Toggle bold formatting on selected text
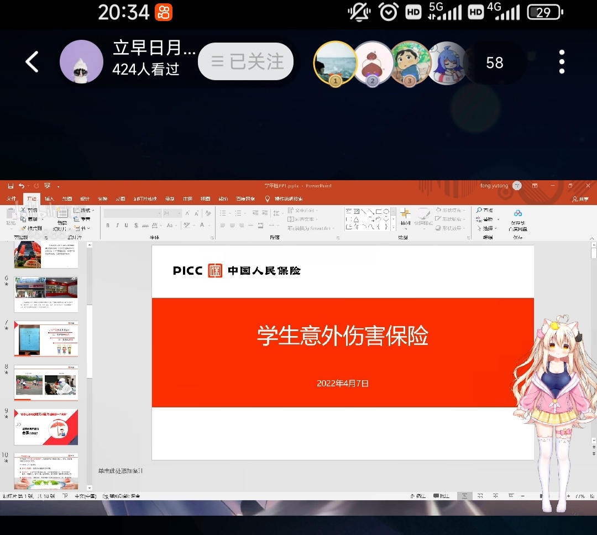This screenshot has width=597, height=535. coord(107,224)
